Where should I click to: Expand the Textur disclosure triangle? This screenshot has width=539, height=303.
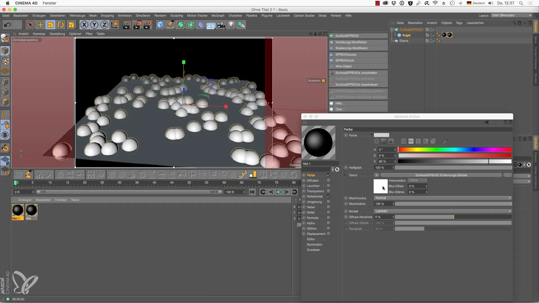tap(345, 175)
